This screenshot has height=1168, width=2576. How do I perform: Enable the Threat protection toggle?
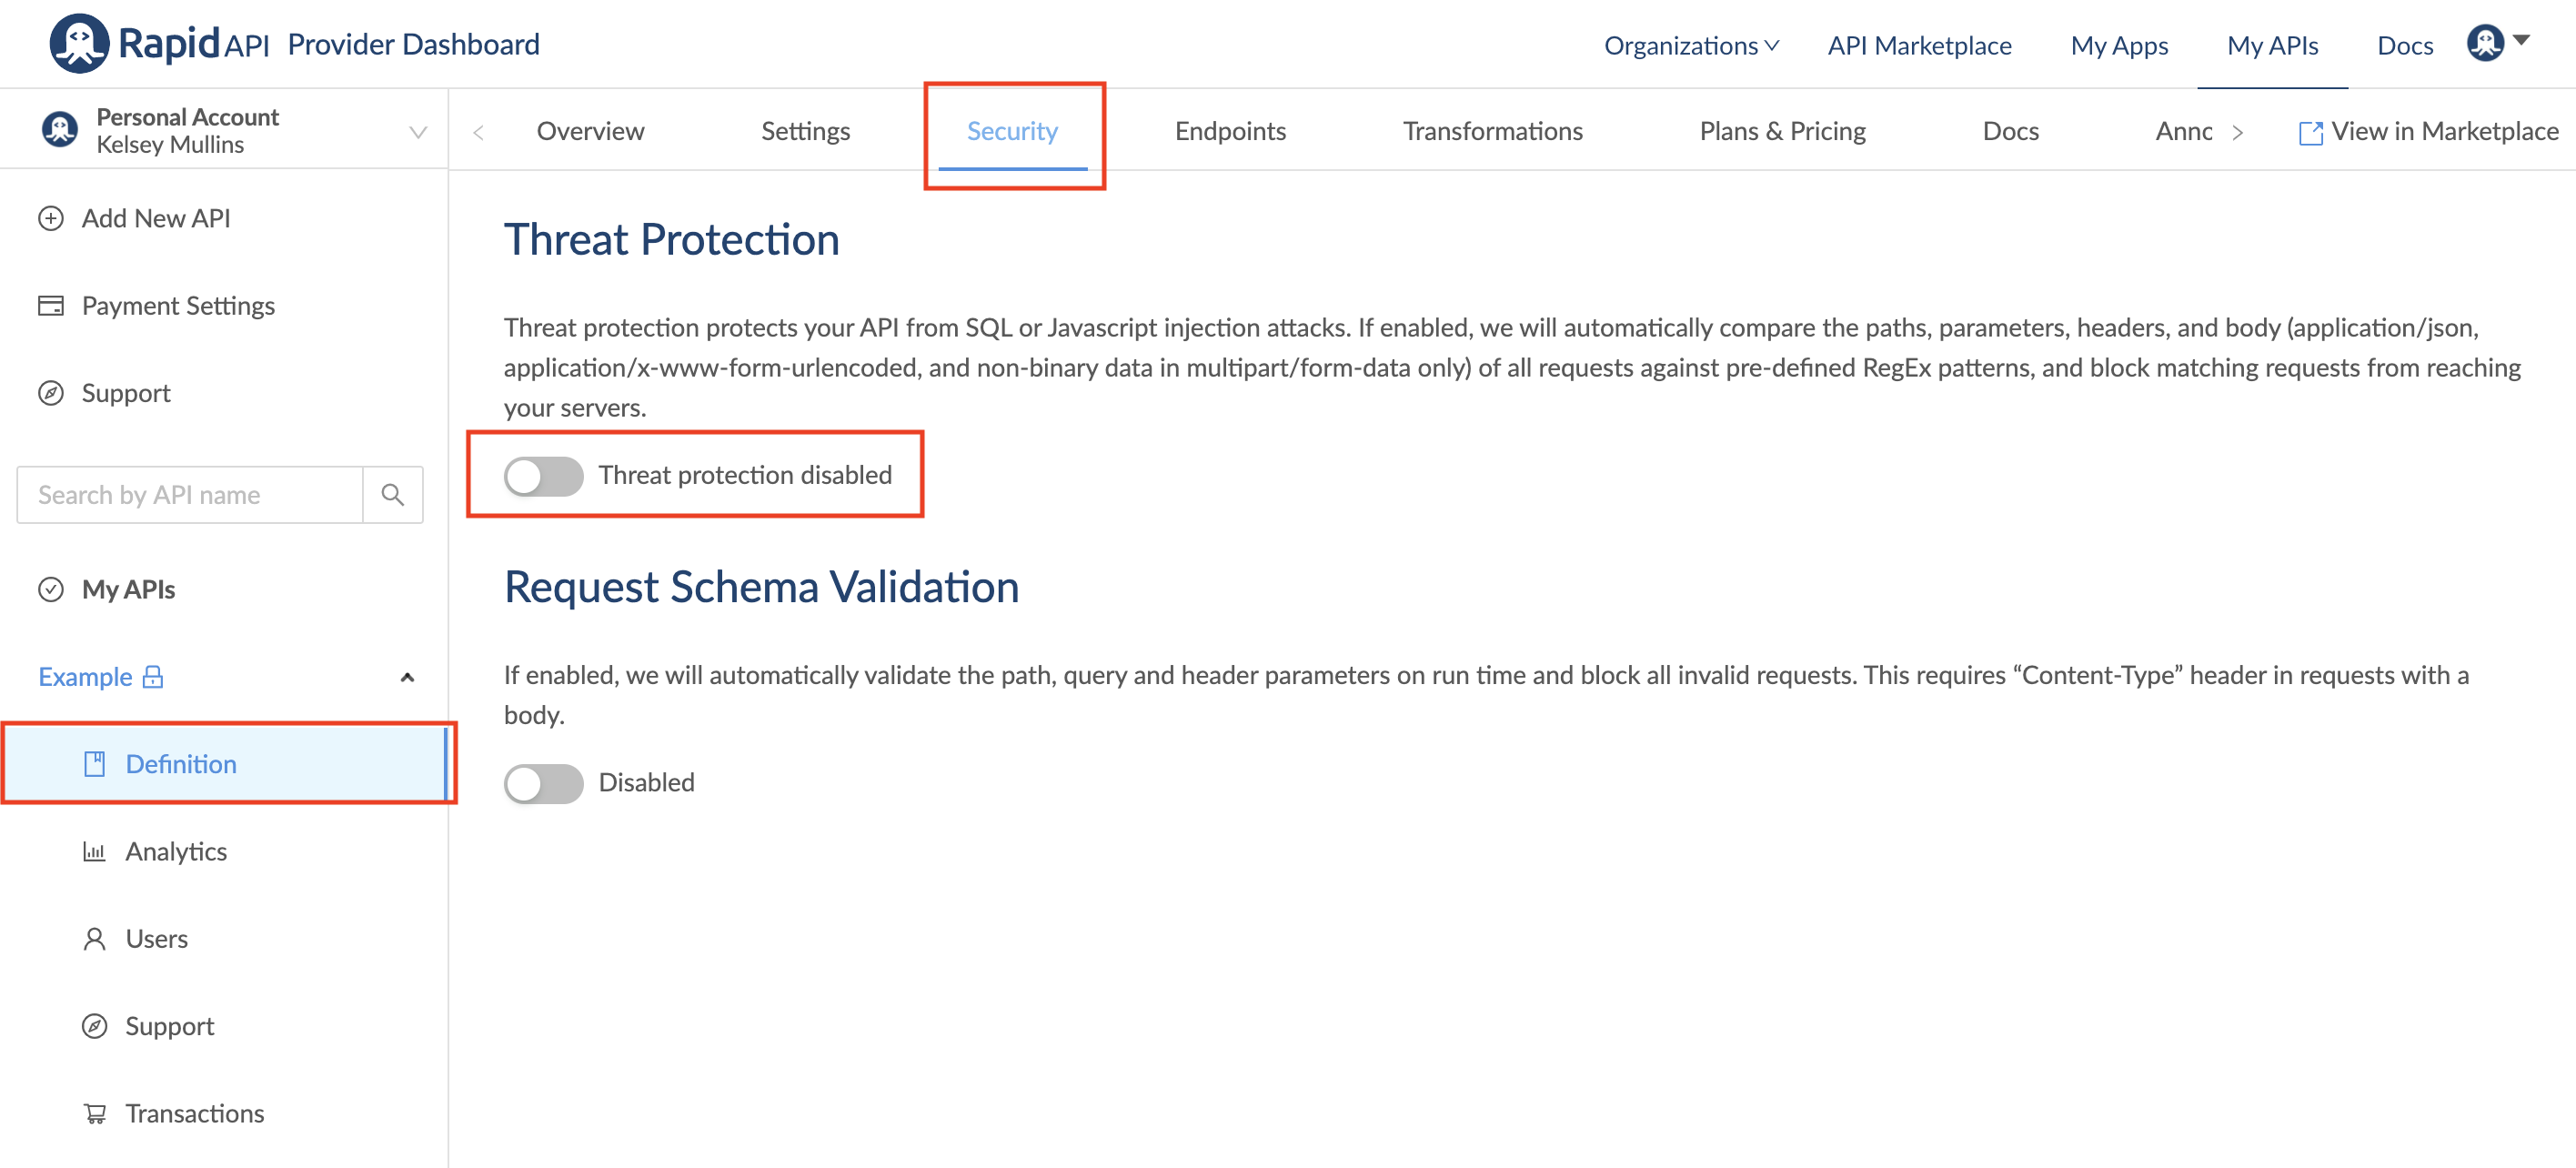(543, 475)
